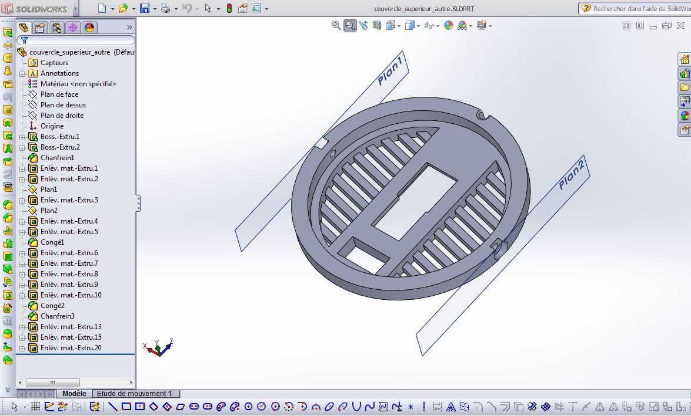Select the Zoom to Area magnifier icon
The height and width of the screenshot is (416, 691).
pos(350,25)
